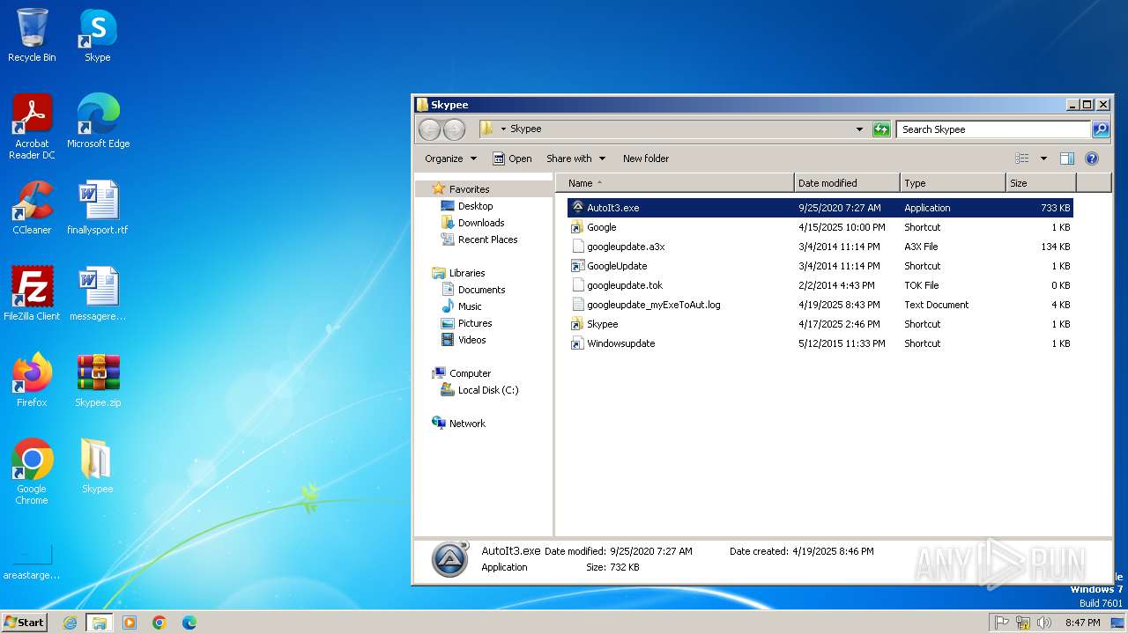This screenshot has width=1128, height=634.
Task: Open Videos library
Action: tap(471, 340)
